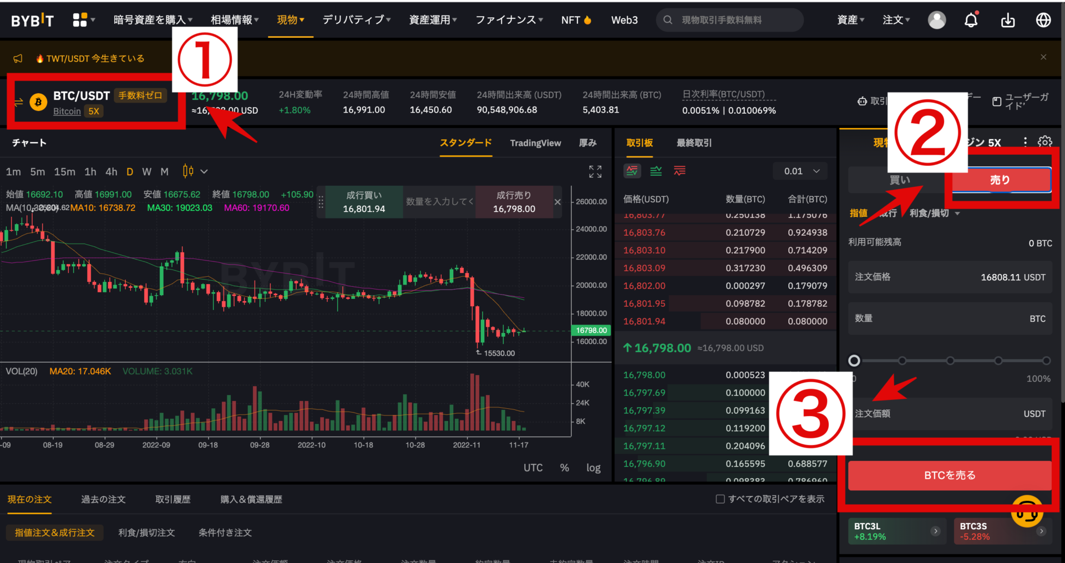1065x563 pixels.
Task: Open the デリバティブ dropdown
Action: [x=357, y=20]
